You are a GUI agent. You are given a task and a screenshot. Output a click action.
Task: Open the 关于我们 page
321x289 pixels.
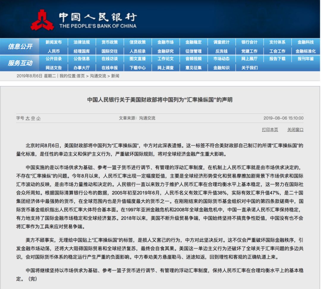249,68
